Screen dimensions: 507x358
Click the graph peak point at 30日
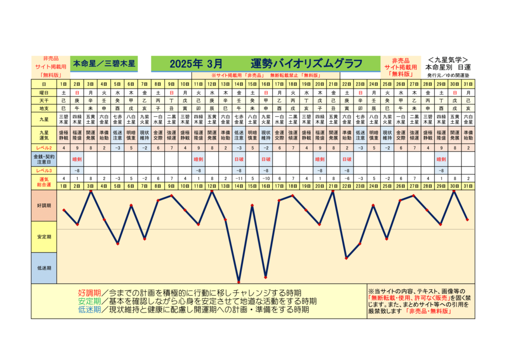click(x=455, y=191)
